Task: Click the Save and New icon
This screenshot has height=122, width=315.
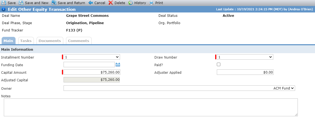Action: 21,3
